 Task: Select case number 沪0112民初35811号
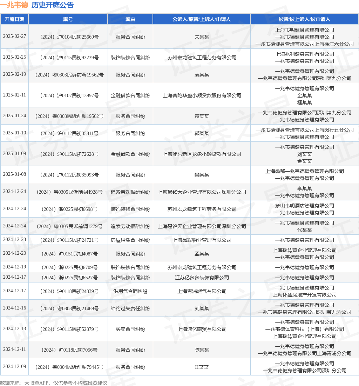tap(69, 133)
